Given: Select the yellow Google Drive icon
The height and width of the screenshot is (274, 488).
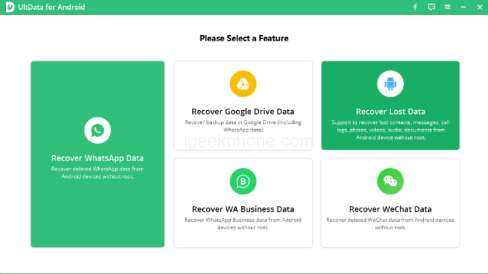Looking at the screenshot, I should pyautogui.click(x=243, y=84).
